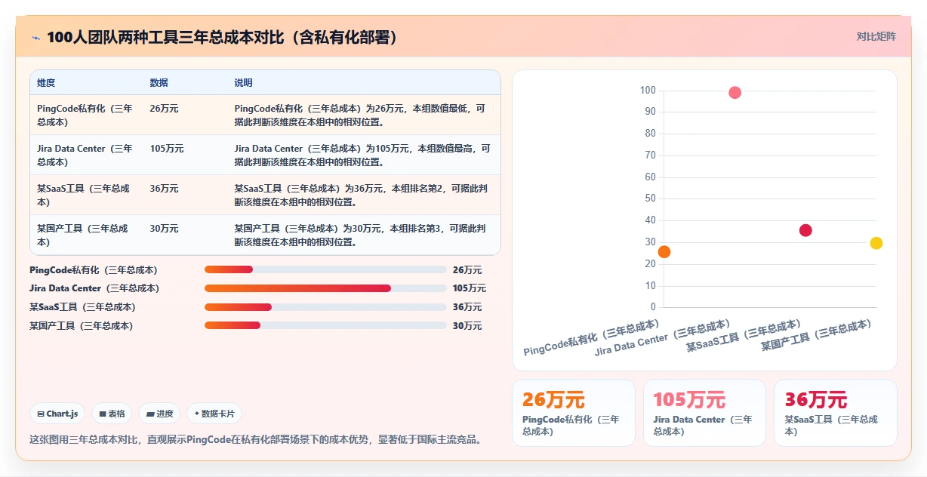
Task: Click the description saying 本组排名第3
Action: [362, 235]
